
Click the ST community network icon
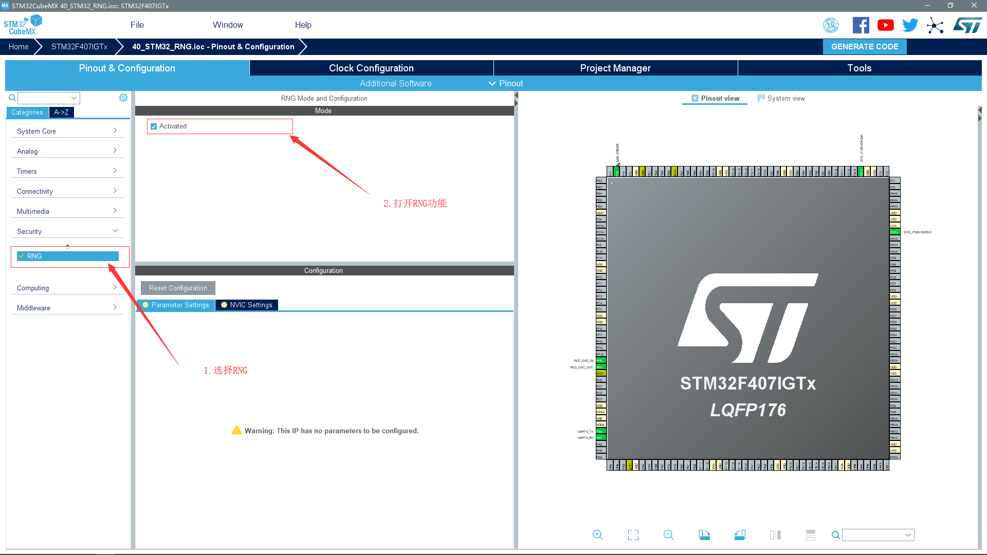(x=935, y=25)
